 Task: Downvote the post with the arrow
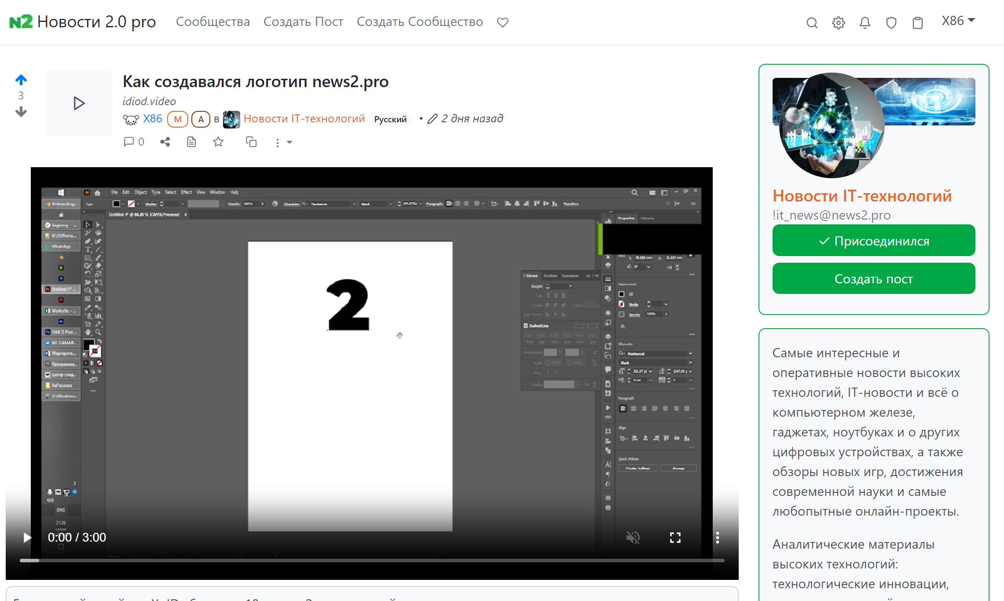21,112
